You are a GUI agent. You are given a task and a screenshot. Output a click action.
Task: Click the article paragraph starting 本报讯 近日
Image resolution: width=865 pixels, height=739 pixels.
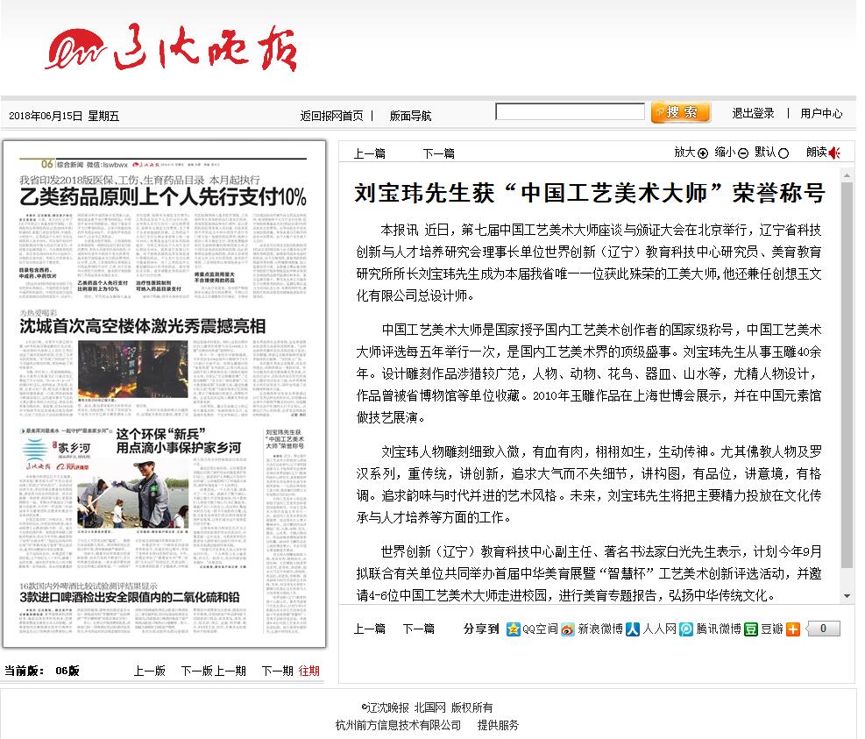[589, 263]
